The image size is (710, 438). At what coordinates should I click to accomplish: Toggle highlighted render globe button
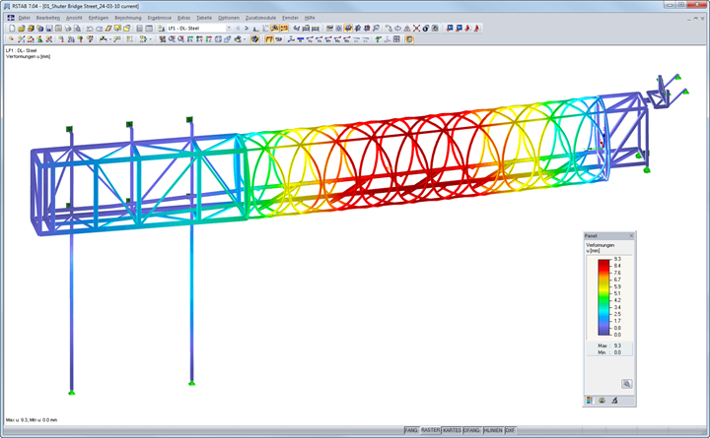click(255, 39)
